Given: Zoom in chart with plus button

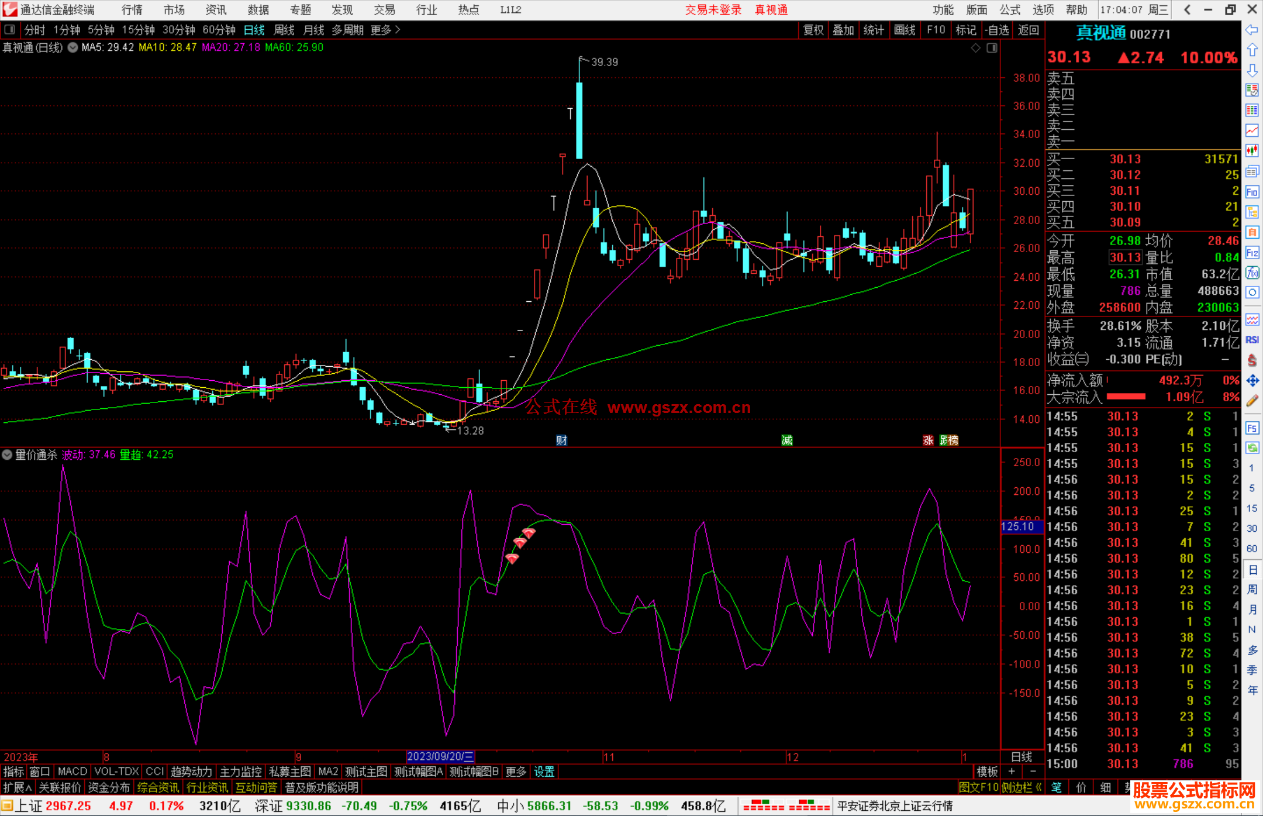Looking at the screenshot, I should point(1012,772).
